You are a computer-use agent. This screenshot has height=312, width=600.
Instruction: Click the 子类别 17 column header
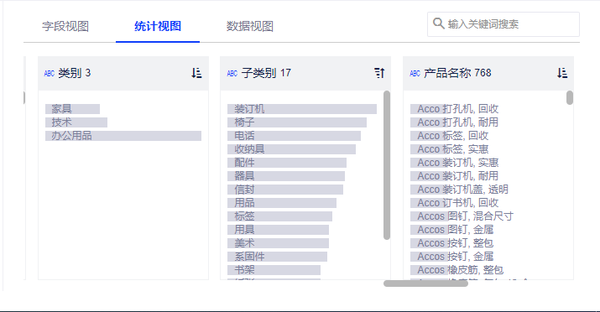[x=305, y=73]
